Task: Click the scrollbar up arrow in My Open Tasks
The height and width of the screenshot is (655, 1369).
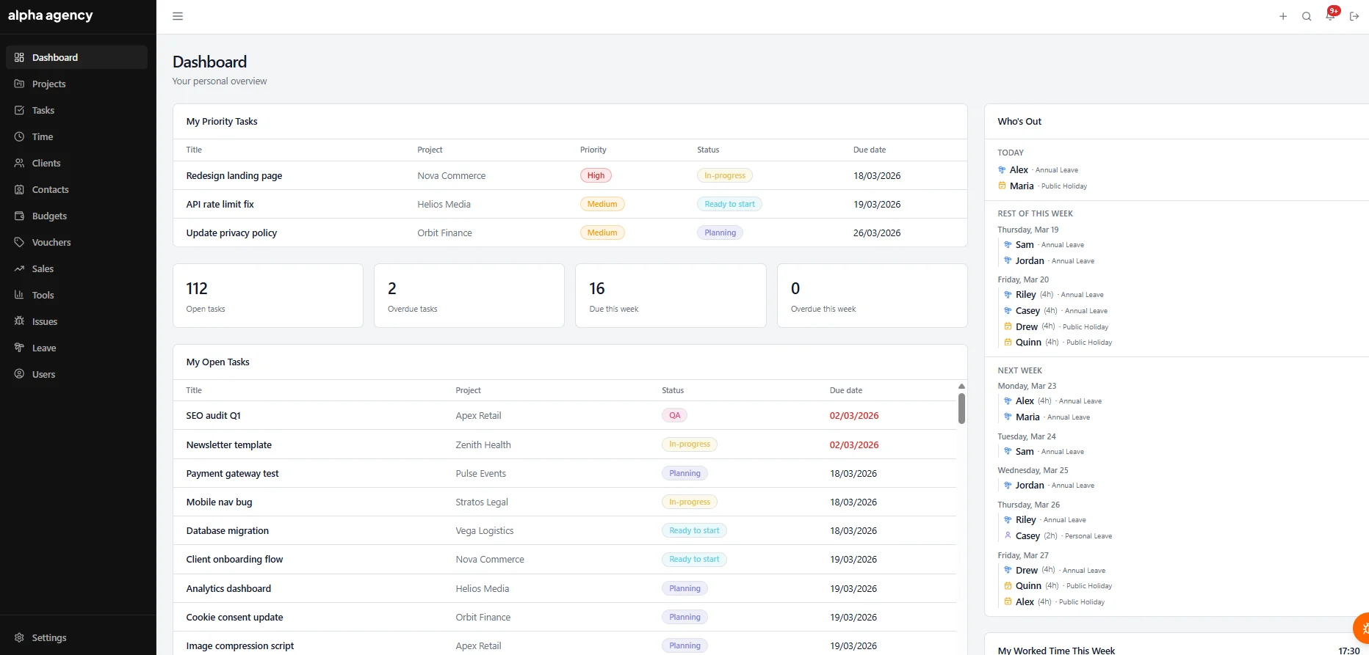Action: pos(961,386)
